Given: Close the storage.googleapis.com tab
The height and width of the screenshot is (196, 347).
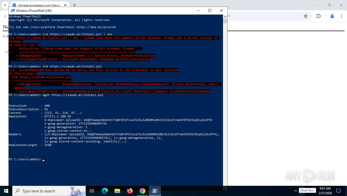Looking at the screenshot, I should click(65, 5).
